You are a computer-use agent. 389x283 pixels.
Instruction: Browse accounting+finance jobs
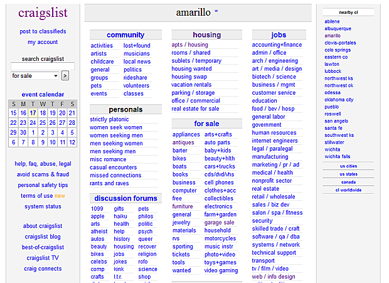tap(277, 45)
